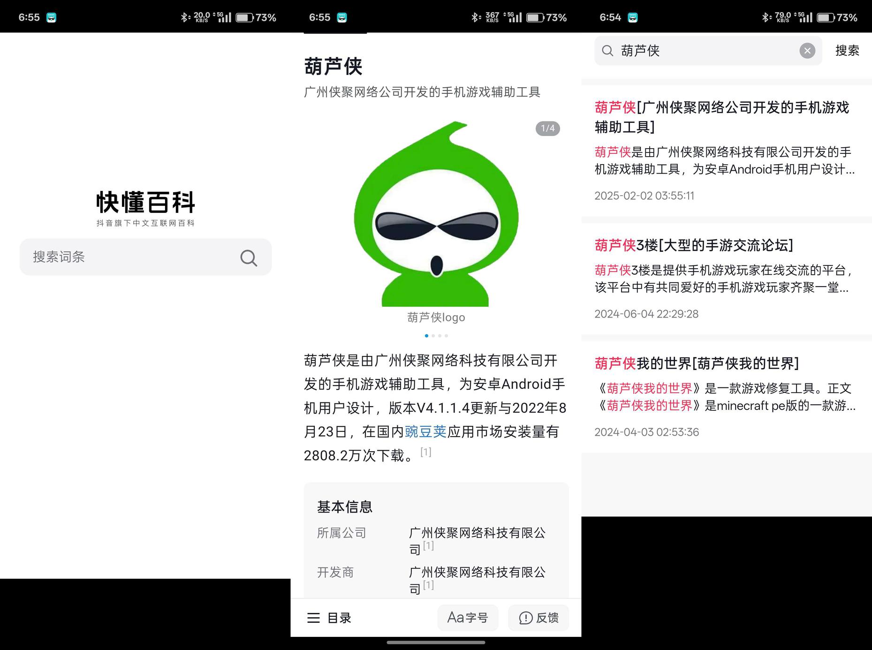Open the 目录 table of contents
Viewport: 872px width, 650px height.
(329, 618)
